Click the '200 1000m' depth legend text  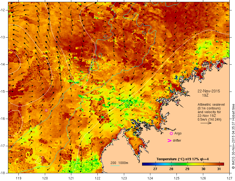pos(119,163)
